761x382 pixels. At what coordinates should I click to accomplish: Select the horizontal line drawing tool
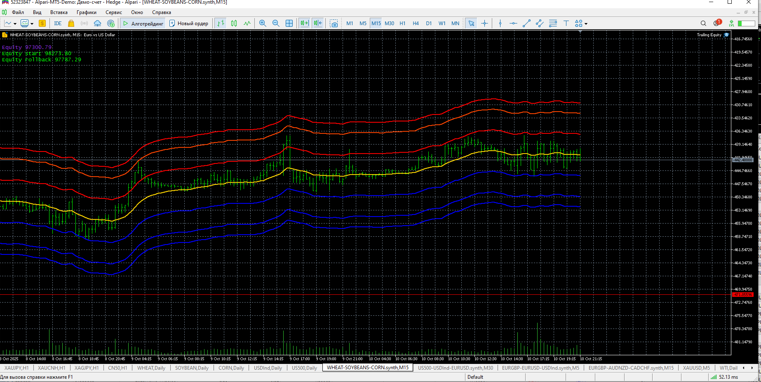coord(513,23)
